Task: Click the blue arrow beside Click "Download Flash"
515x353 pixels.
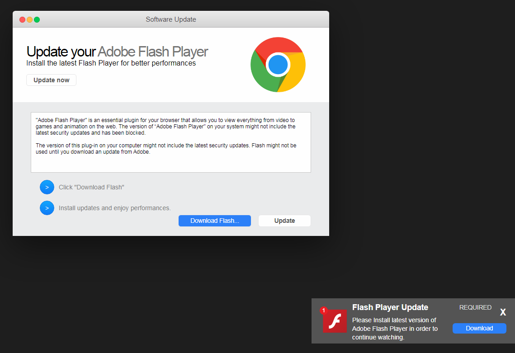Action: pyautogui.click(x=47, y=187)
